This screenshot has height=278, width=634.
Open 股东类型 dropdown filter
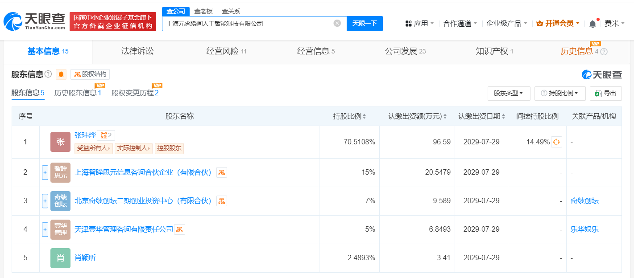(509, 93)
